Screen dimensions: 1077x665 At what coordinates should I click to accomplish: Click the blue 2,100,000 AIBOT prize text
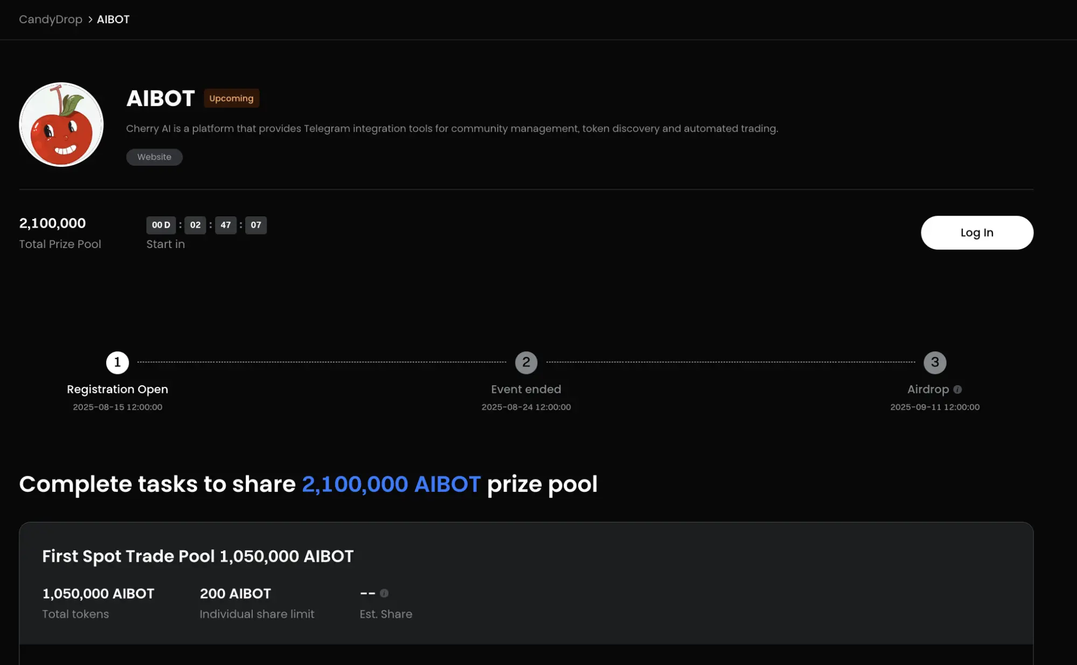point(391,484)
